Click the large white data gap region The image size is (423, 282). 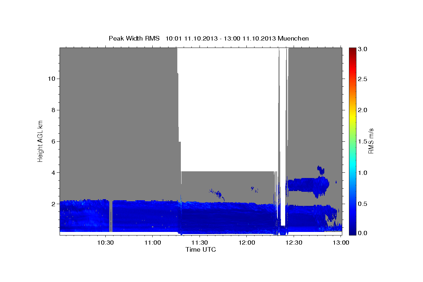pos(227,109)
